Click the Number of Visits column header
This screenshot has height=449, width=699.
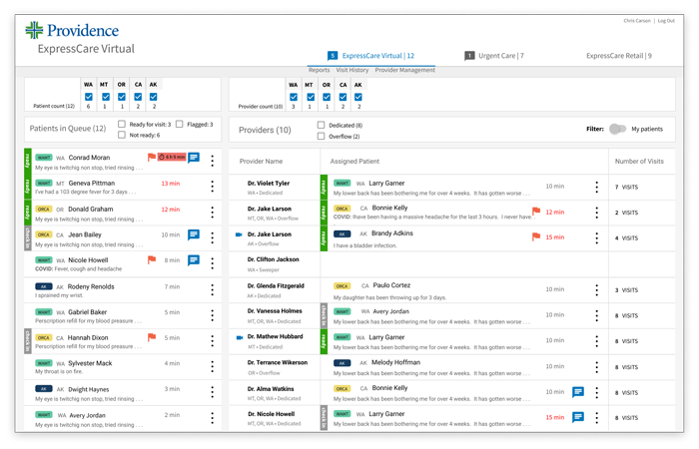(x=639, y=162)
